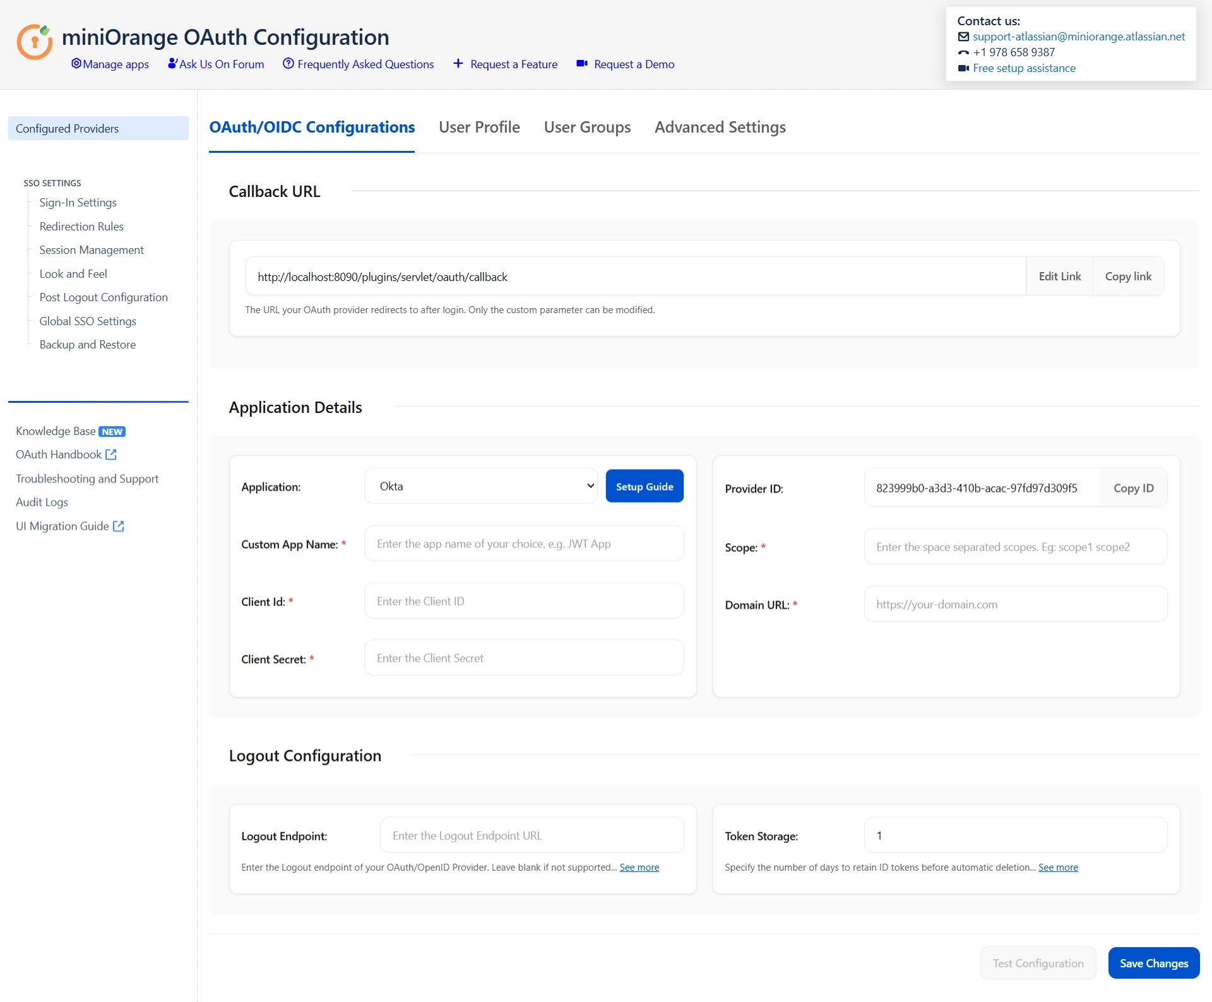The height and width of the screenshot is (1002, 1212).
Task: Open the Advanced Settings tab
Action: pos(720,128)
